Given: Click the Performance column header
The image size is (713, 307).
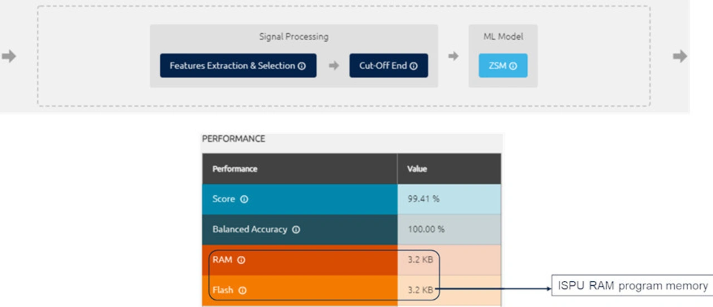Looking at the screenshot, I should (235, 169).
